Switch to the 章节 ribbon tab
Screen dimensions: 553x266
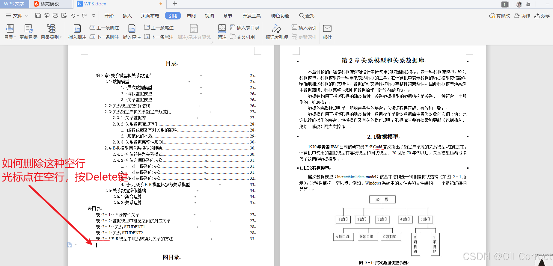(228, 16)
